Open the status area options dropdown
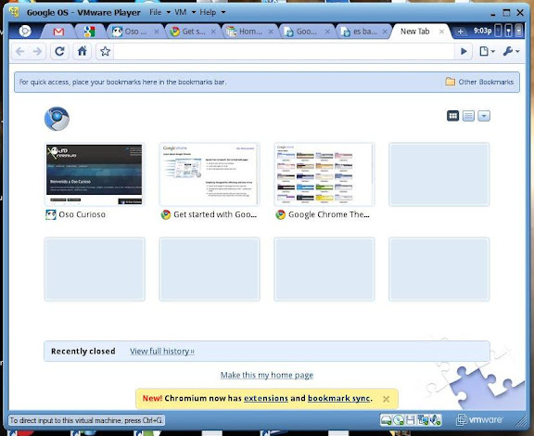 point(518,31)
